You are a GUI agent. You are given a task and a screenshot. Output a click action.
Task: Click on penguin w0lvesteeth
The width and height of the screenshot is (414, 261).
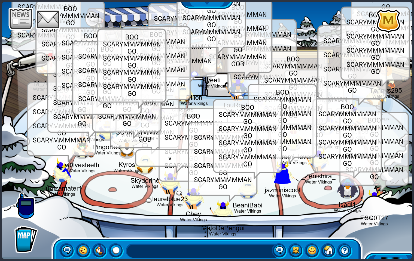(x=62, y=171)
